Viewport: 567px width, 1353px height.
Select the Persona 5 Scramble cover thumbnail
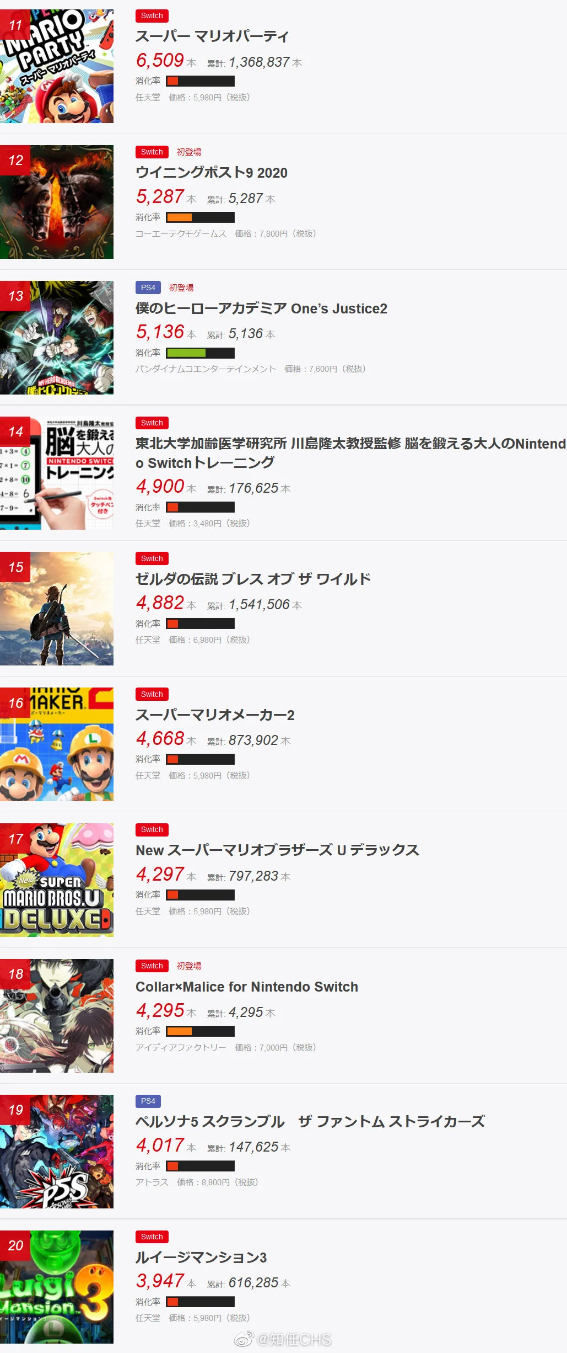(x=57, y=1152)
